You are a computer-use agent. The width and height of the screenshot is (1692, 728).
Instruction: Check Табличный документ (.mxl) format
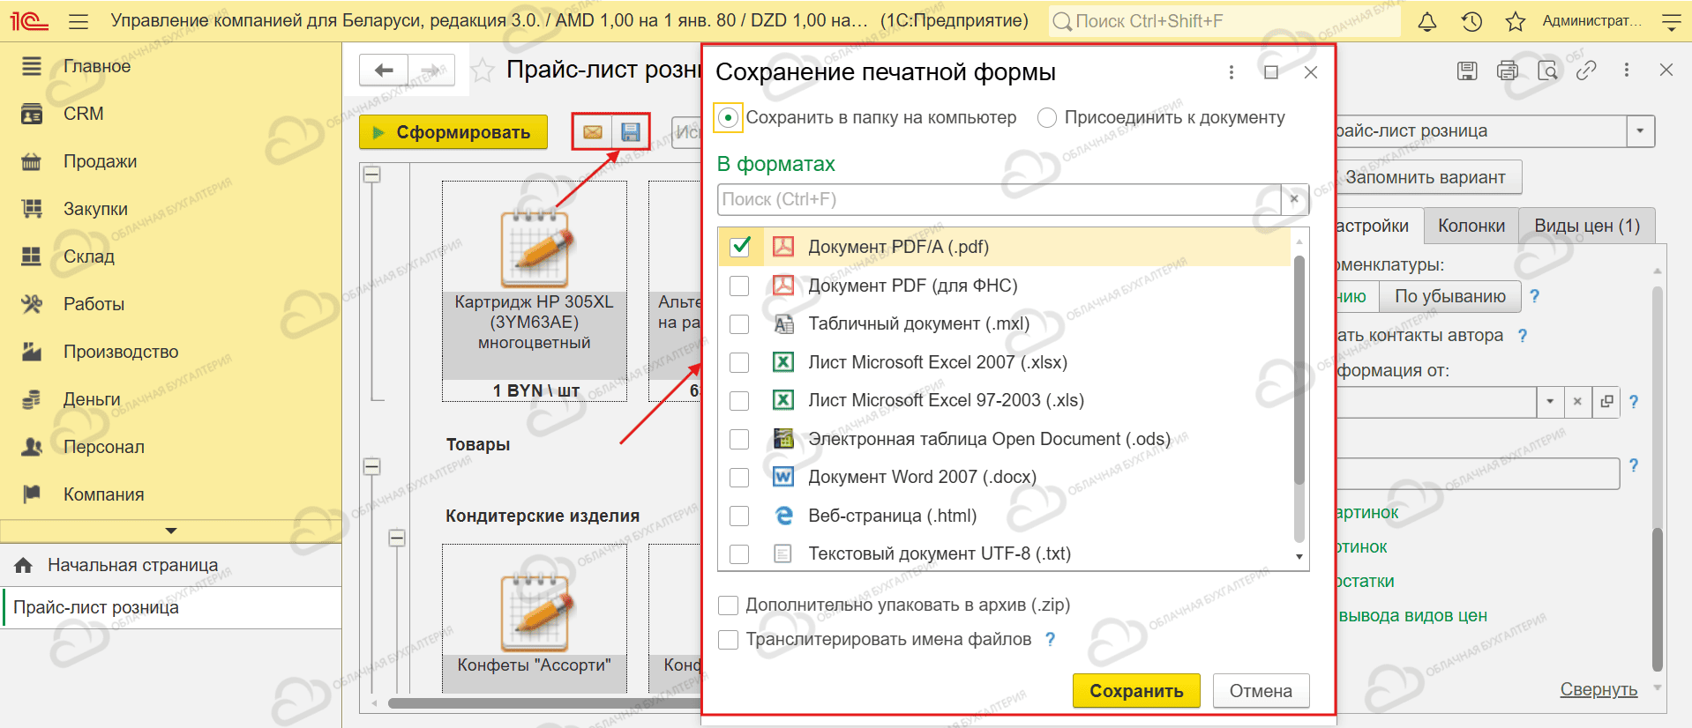coord(740,323)
